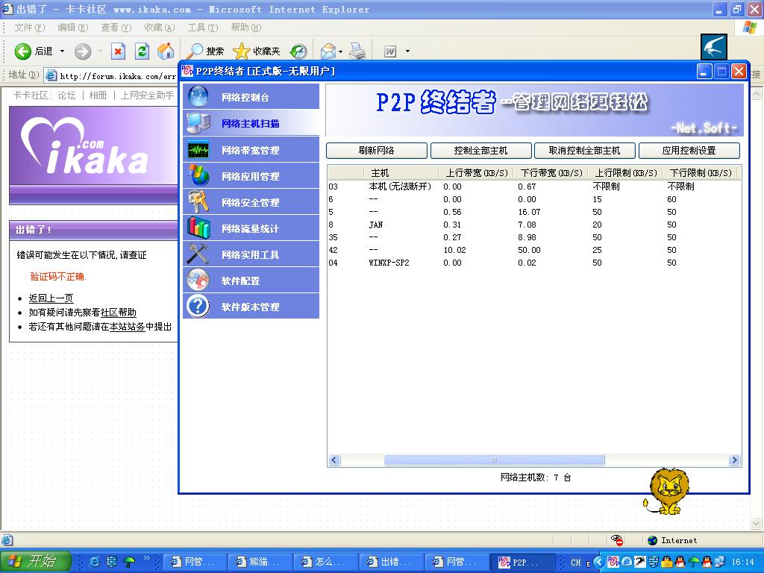This screenshot has height=573, width=764.
Task: Open 网络控制台 in the P2P sidebar
Action: pos(251,96)
